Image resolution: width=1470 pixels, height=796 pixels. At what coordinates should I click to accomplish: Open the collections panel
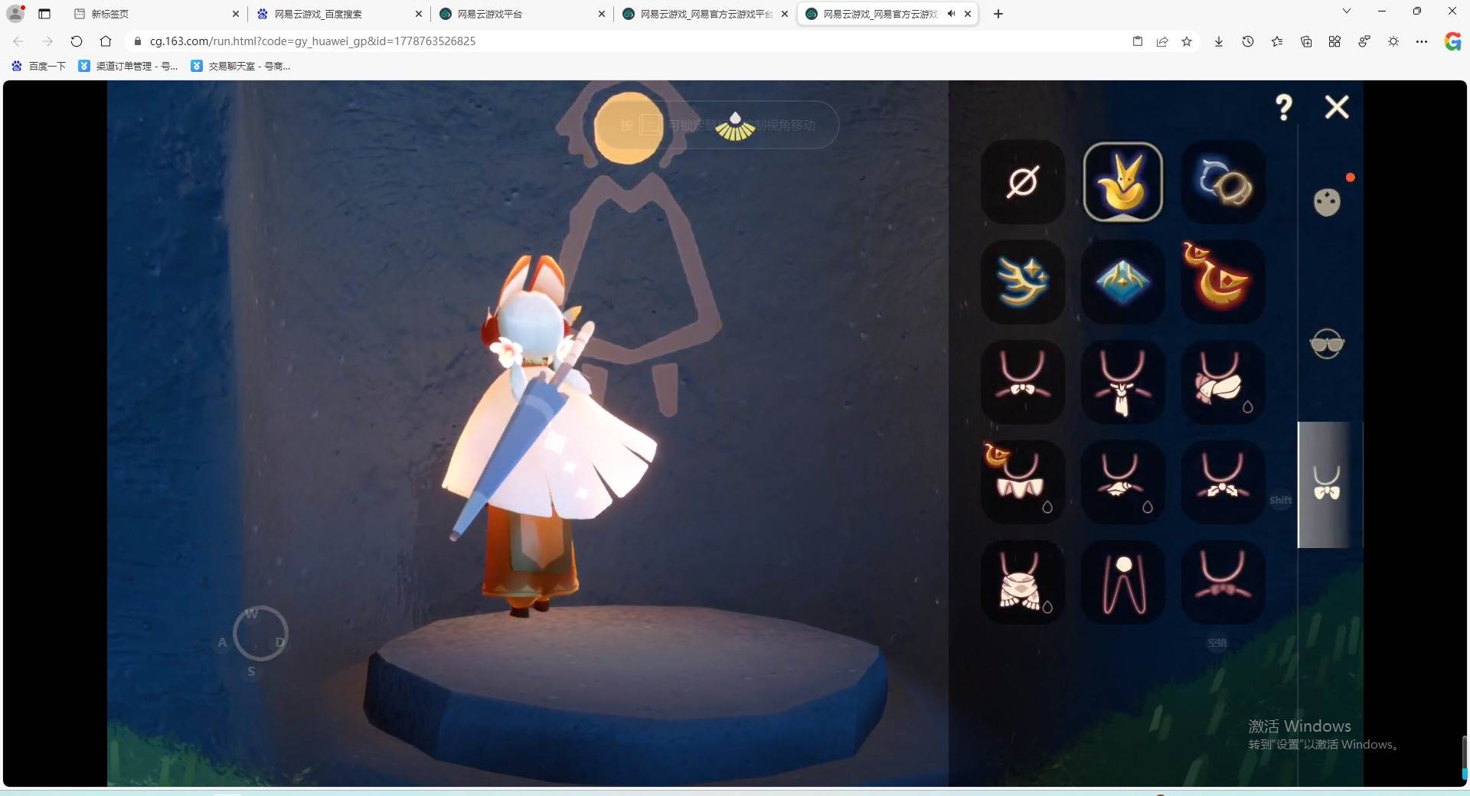(1306, 41)
